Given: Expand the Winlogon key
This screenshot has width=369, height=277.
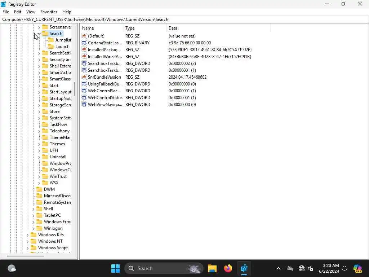Looking at the screenshot, I should 34,228.
